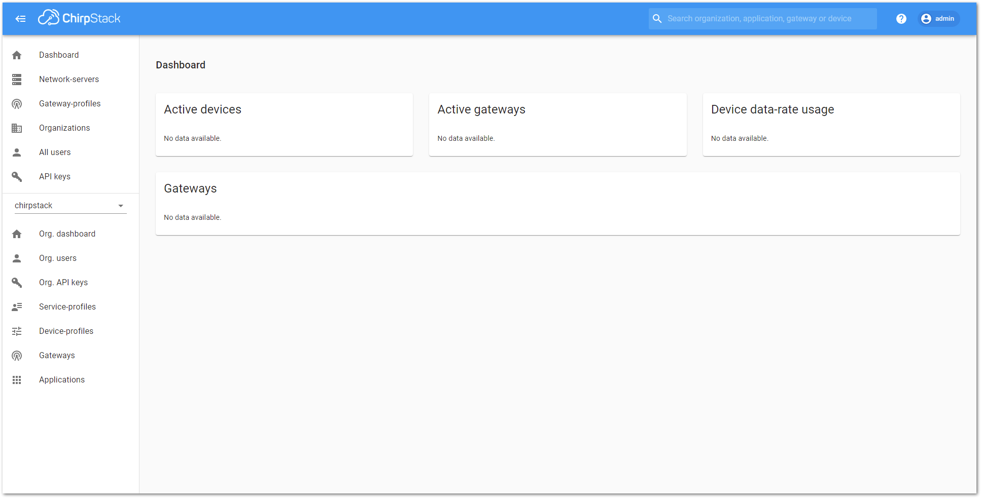Image resolution: width=981 pixels, height=498 pixels.
Task: Click the Network-servers icon
Action: (x=17, y=80)
